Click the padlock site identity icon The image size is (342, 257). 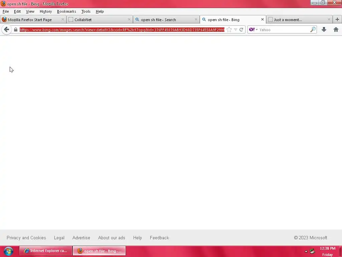click(16, 29)
